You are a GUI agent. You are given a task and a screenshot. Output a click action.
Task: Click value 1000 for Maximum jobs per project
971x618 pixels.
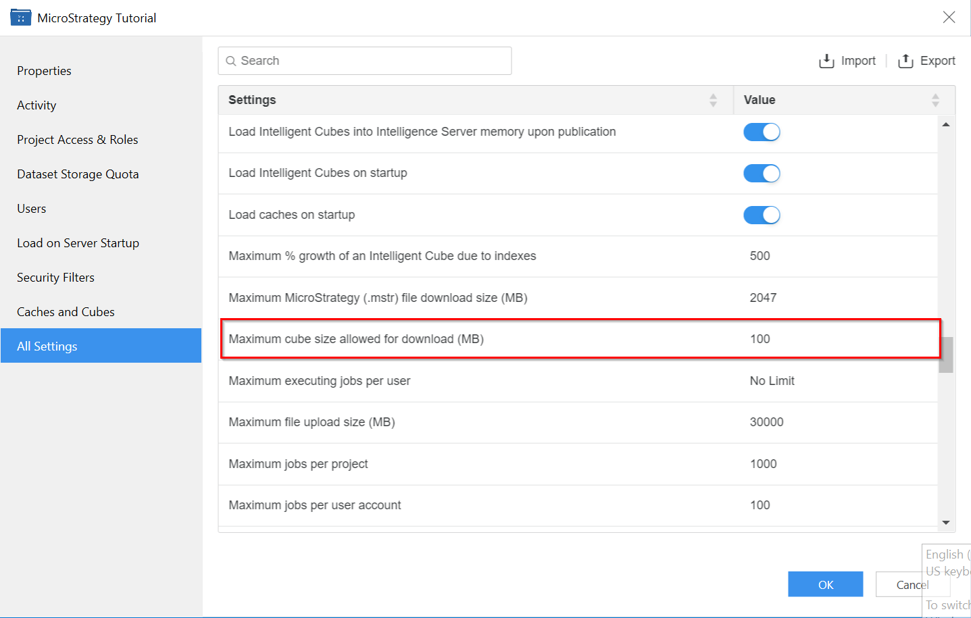(764, 464)
